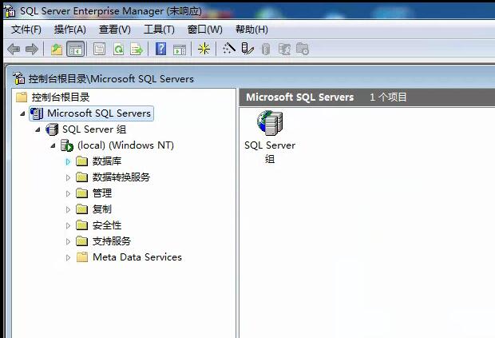Toggle the show/hide console tree button

pos(76,50)
